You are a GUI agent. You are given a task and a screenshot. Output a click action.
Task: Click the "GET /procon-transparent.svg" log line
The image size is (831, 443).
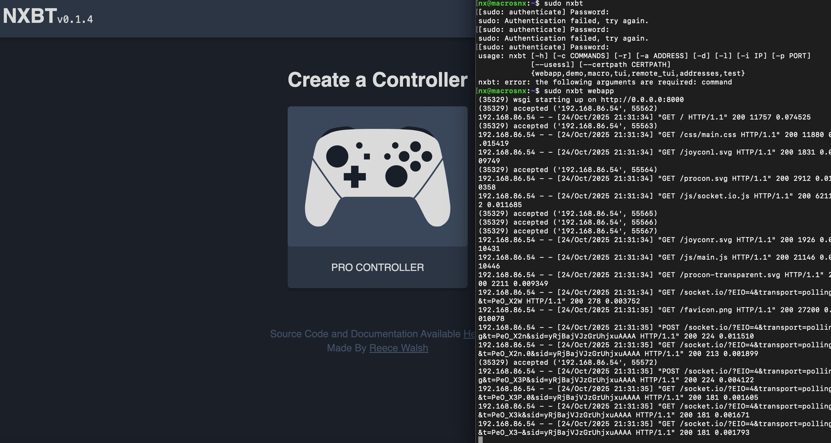pyautogui.click(x=654, y=275)
